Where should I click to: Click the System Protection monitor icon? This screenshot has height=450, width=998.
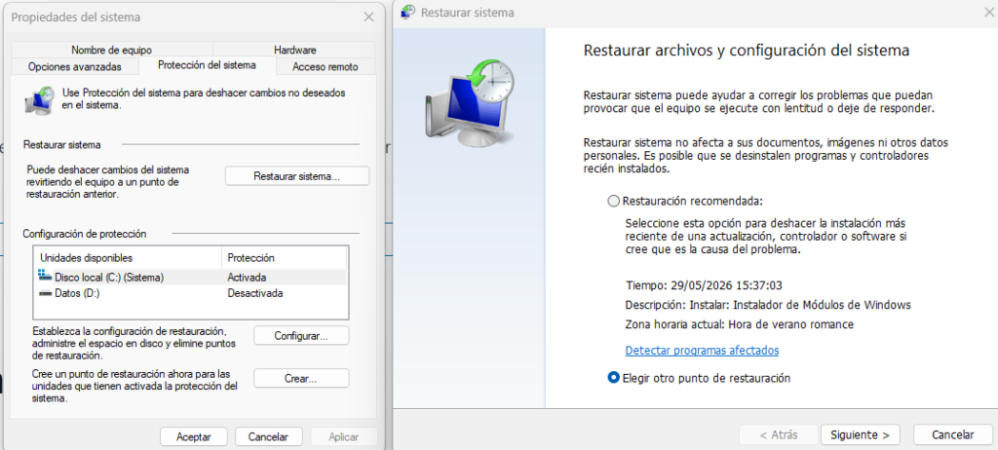tap(39, 101)
